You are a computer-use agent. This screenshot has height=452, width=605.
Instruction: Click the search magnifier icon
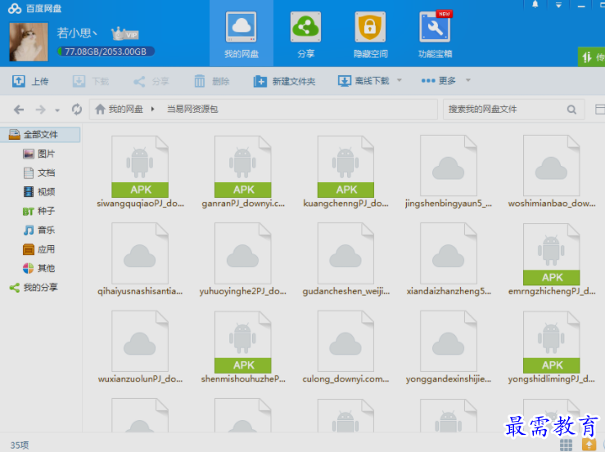tap(571, 110)
